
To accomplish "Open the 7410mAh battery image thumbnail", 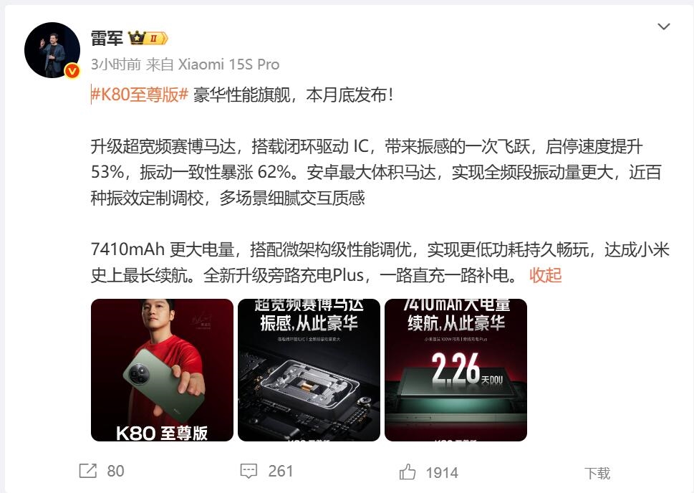I will click(x=456, y=370).
